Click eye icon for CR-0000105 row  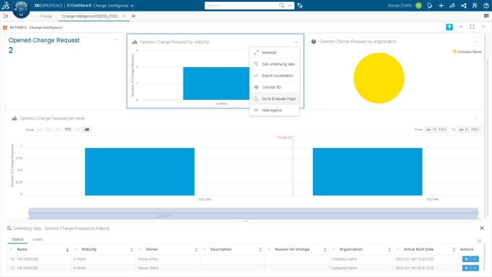(466, 259)
